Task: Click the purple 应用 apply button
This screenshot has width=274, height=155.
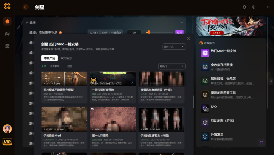Action: (179, 33)
